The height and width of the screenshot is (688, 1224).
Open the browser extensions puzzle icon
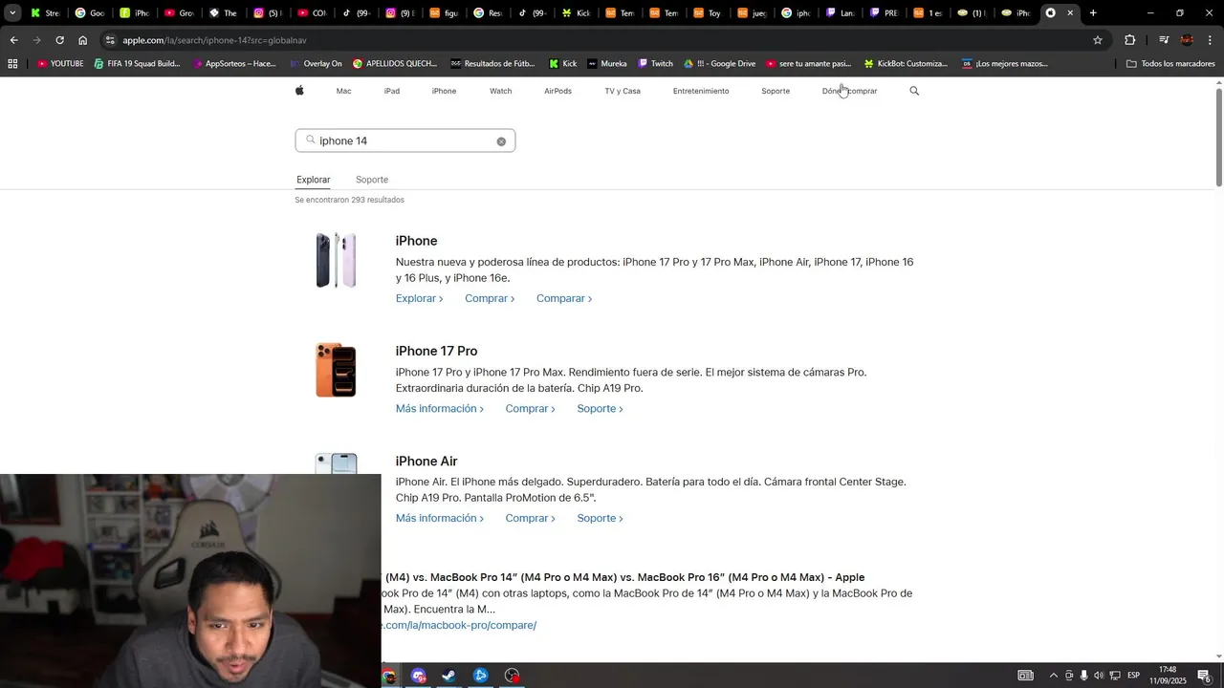click(x=1129, y=40)
